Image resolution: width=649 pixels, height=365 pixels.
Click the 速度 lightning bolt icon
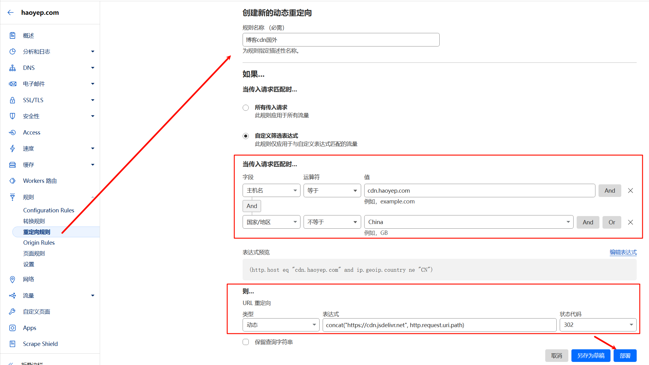click(12, 148)
